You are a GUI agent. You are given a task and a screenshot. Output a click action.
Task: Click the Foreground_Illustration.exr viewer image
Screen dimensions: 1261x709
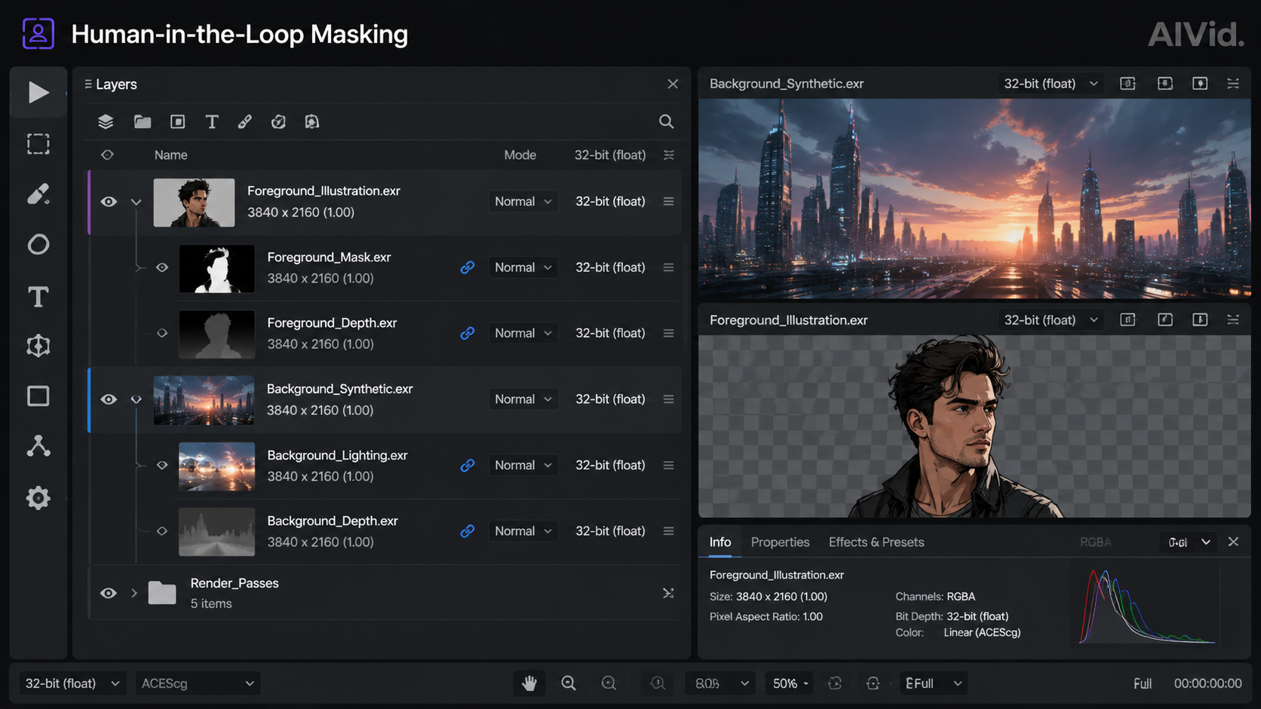[974, 426]
